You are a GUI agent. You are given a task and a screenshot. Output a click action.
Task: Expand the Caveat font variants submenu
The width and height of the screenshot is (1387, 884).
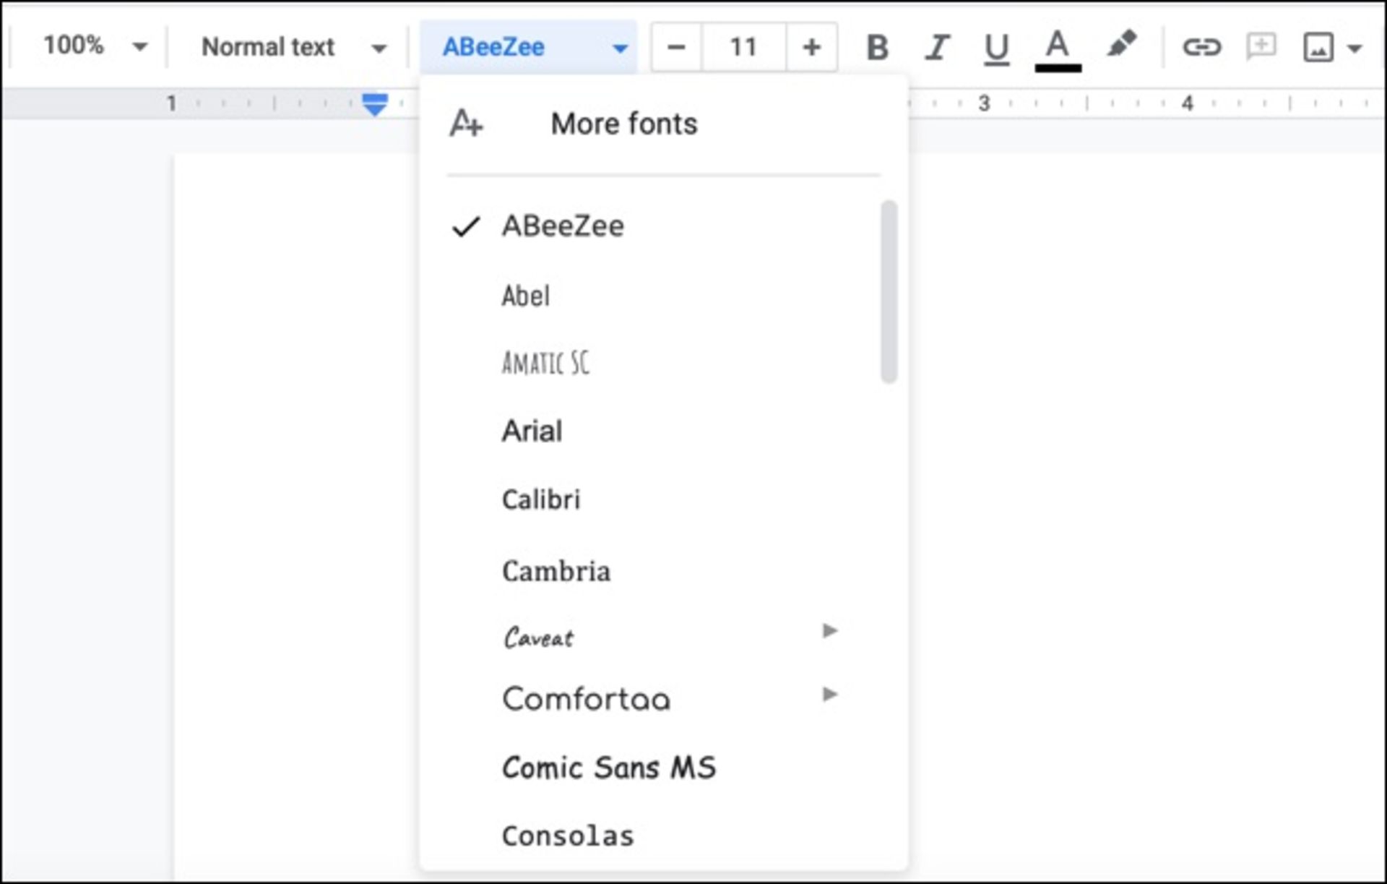coord(831,631)
